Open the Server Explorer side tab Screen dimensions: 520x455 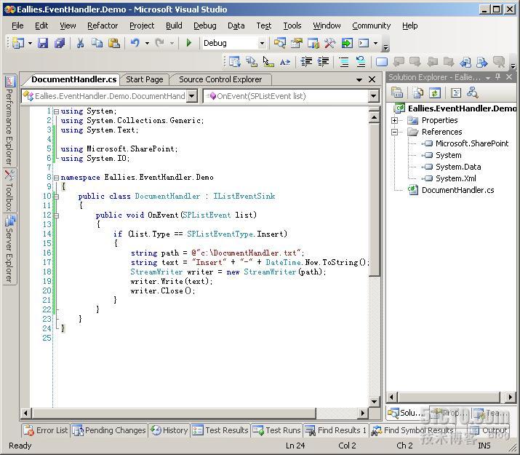10,248
